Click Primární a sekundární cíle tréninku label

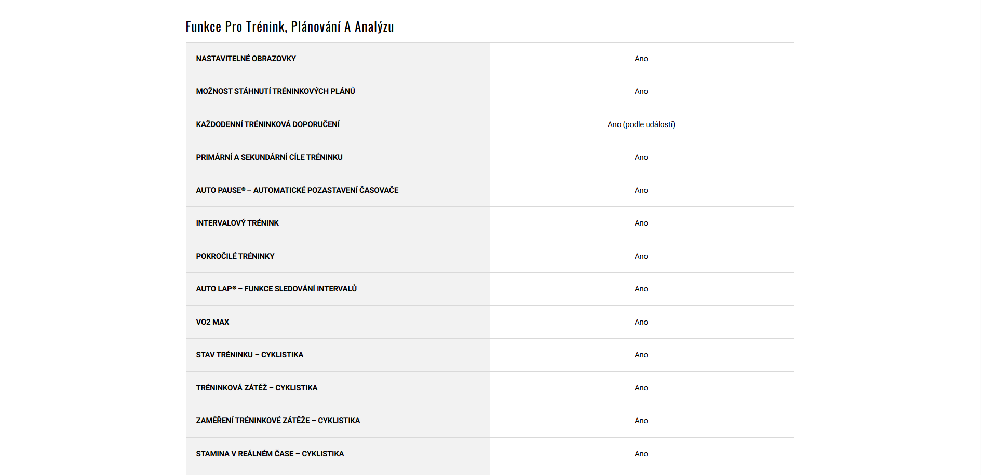[x=269, y=157]
